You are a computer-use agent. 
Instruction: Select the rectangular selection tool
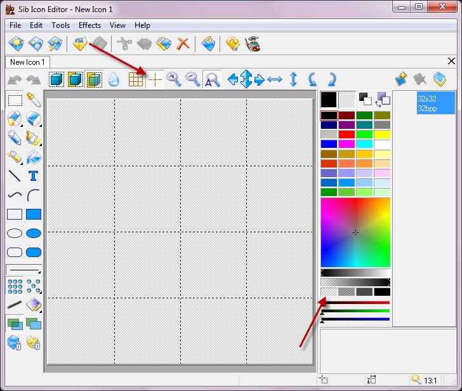tap(15, 99)
